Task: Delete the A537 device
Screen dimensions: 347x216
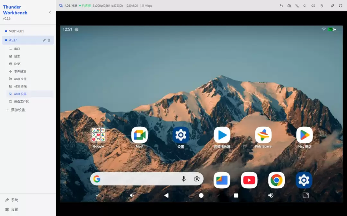Action: [x=49, y=40]
